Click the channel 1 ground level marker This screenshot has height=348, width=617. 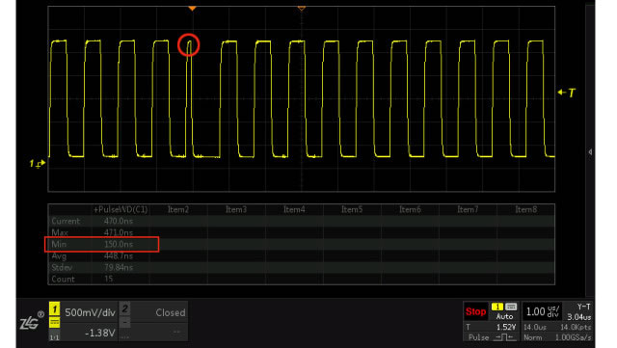coord(38,163)
